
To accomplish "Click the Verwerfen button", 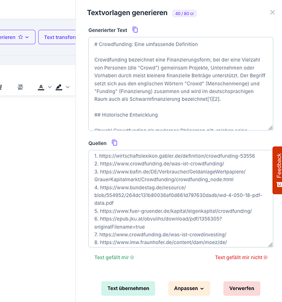I will (242, 288).
